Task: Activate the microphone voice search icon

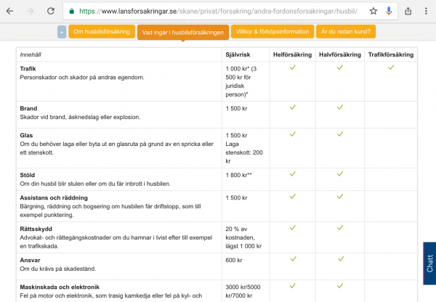Action: (389, 12)
